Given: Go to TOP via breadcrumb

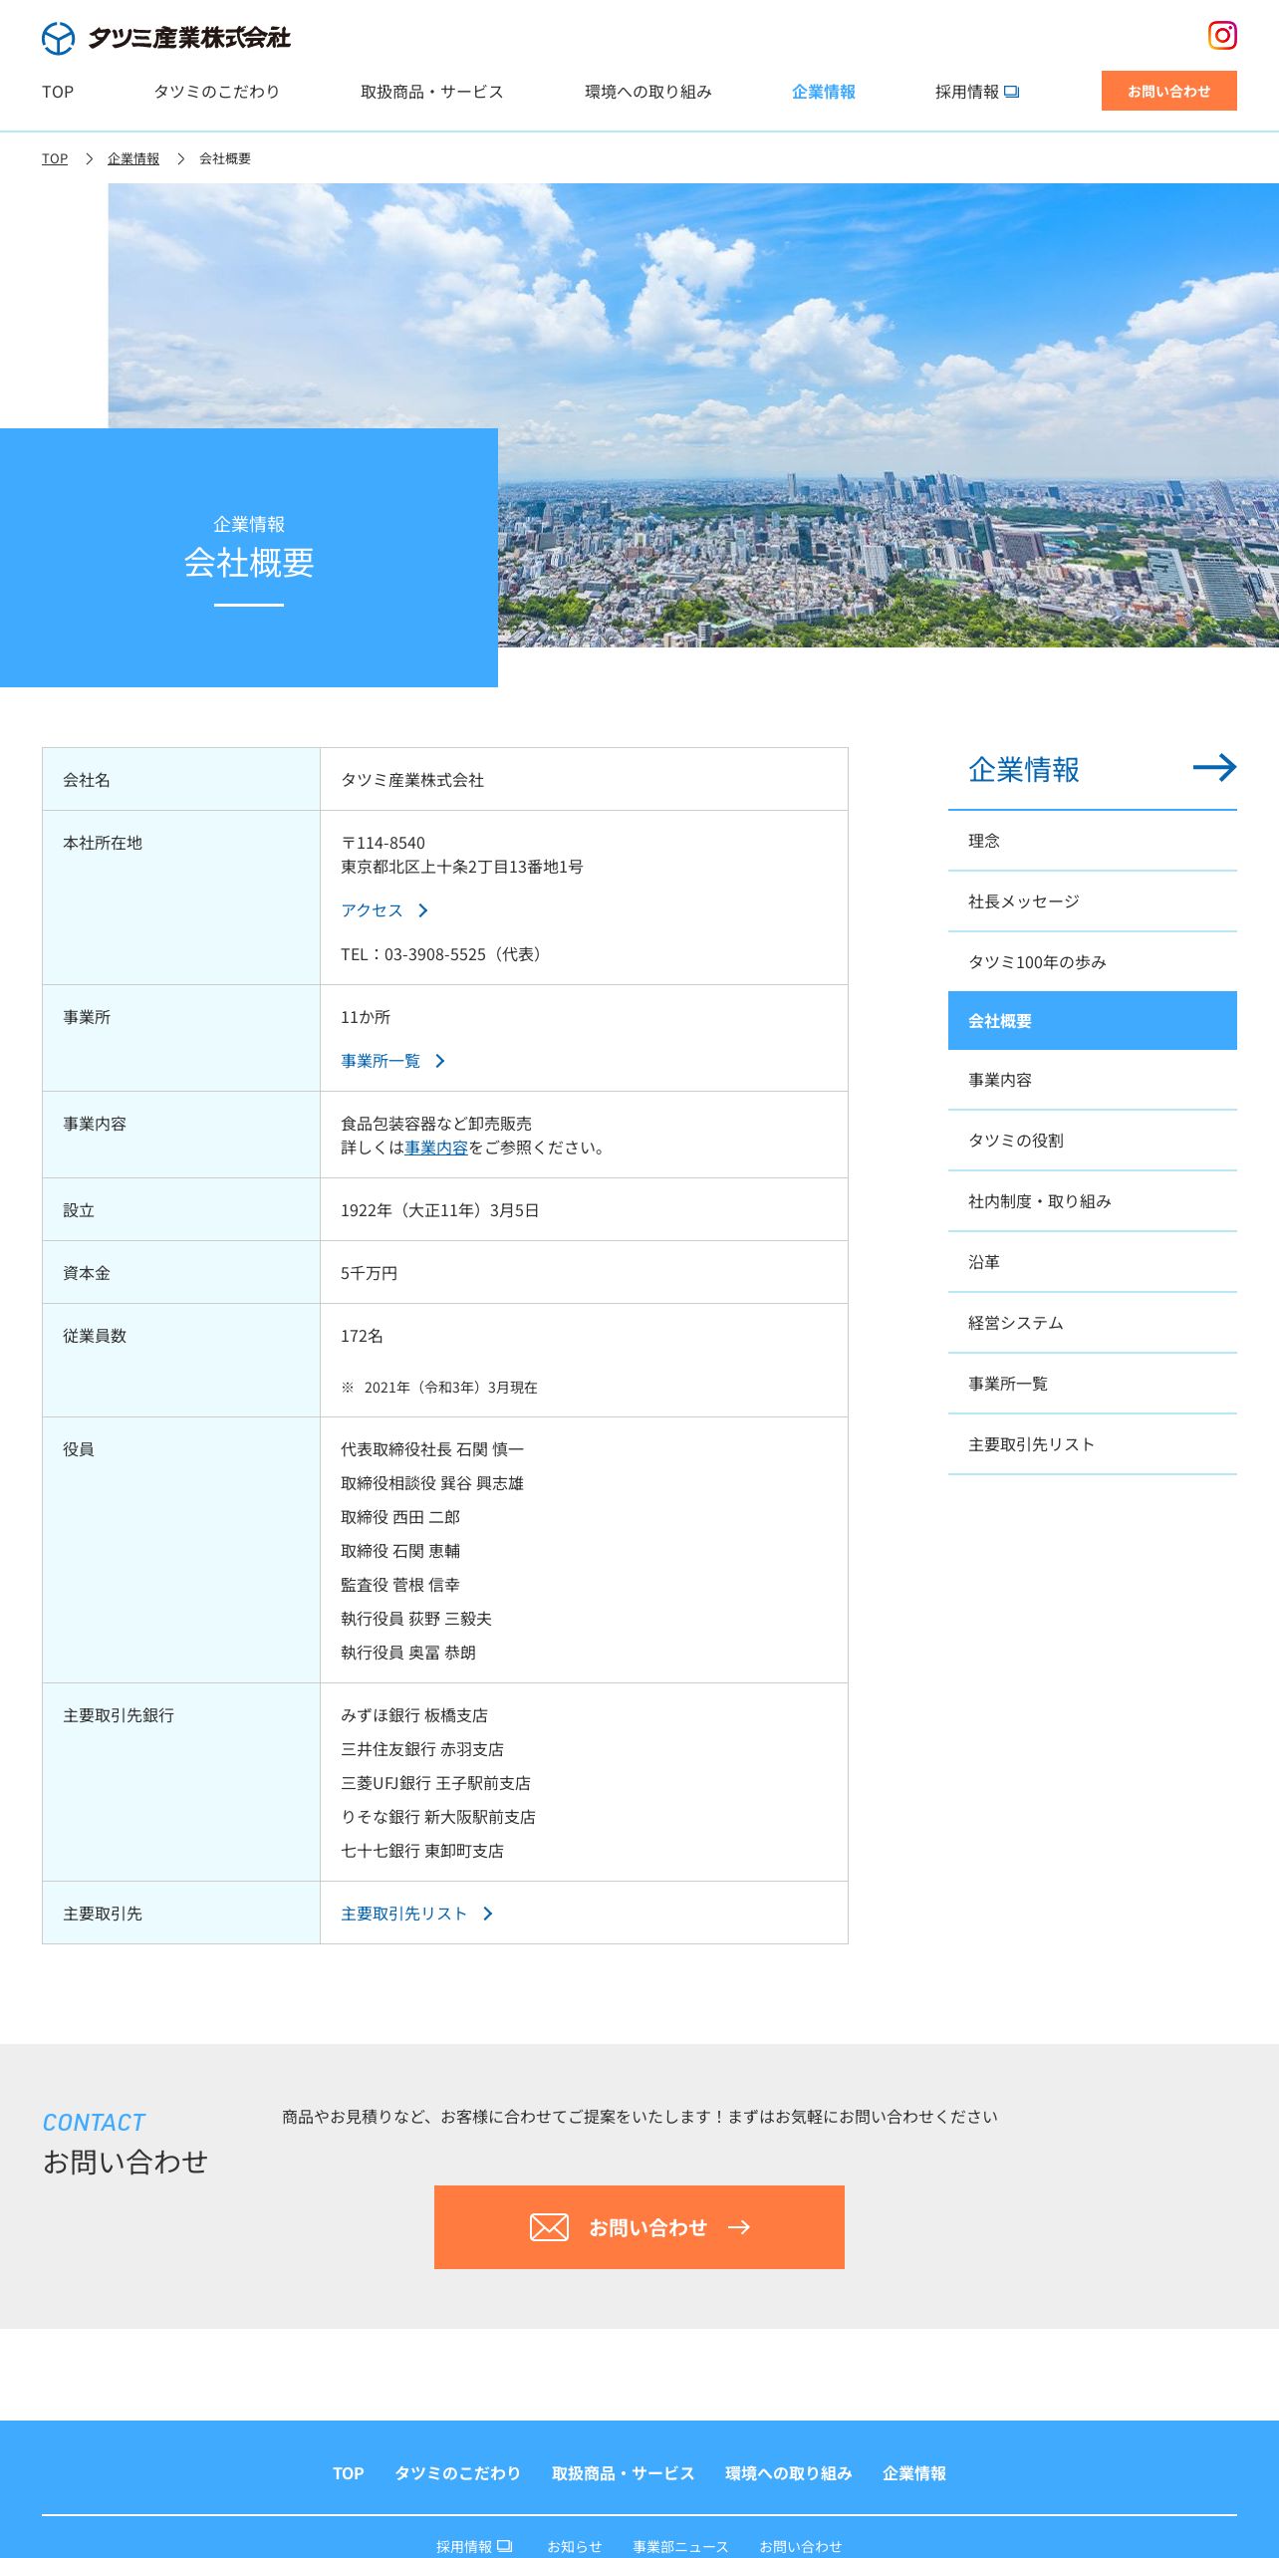Looking at the screenshot, I should coord(55,158).
